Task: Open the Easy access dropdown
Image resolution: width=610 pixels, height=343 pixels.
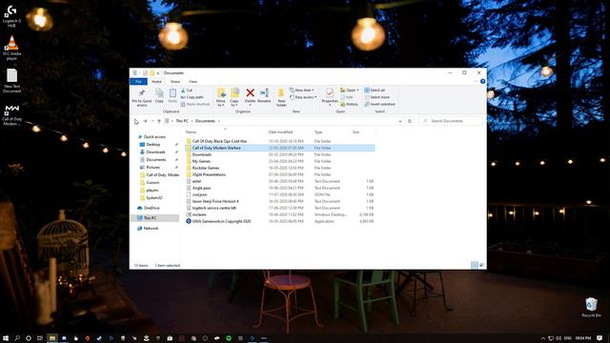Action: 303,97
